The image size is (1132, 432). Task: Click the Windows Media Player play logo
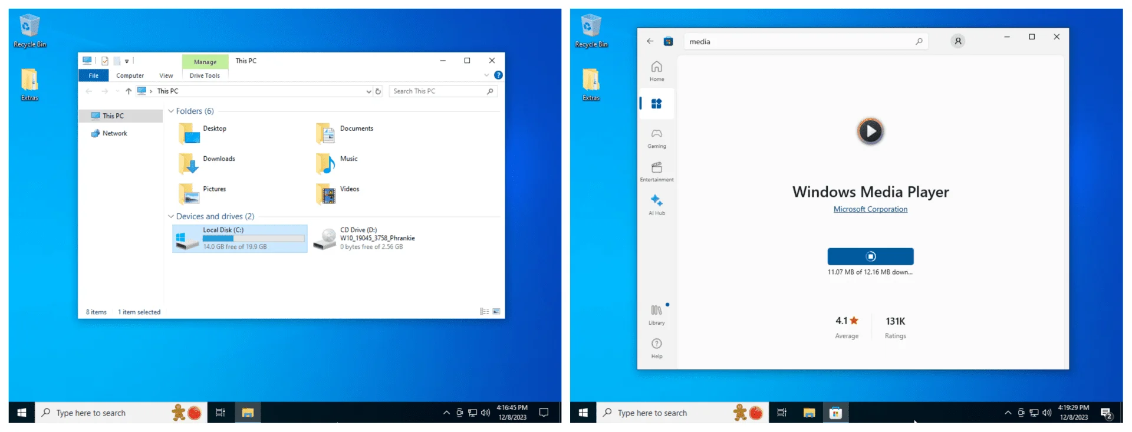(x=870, y=131)
